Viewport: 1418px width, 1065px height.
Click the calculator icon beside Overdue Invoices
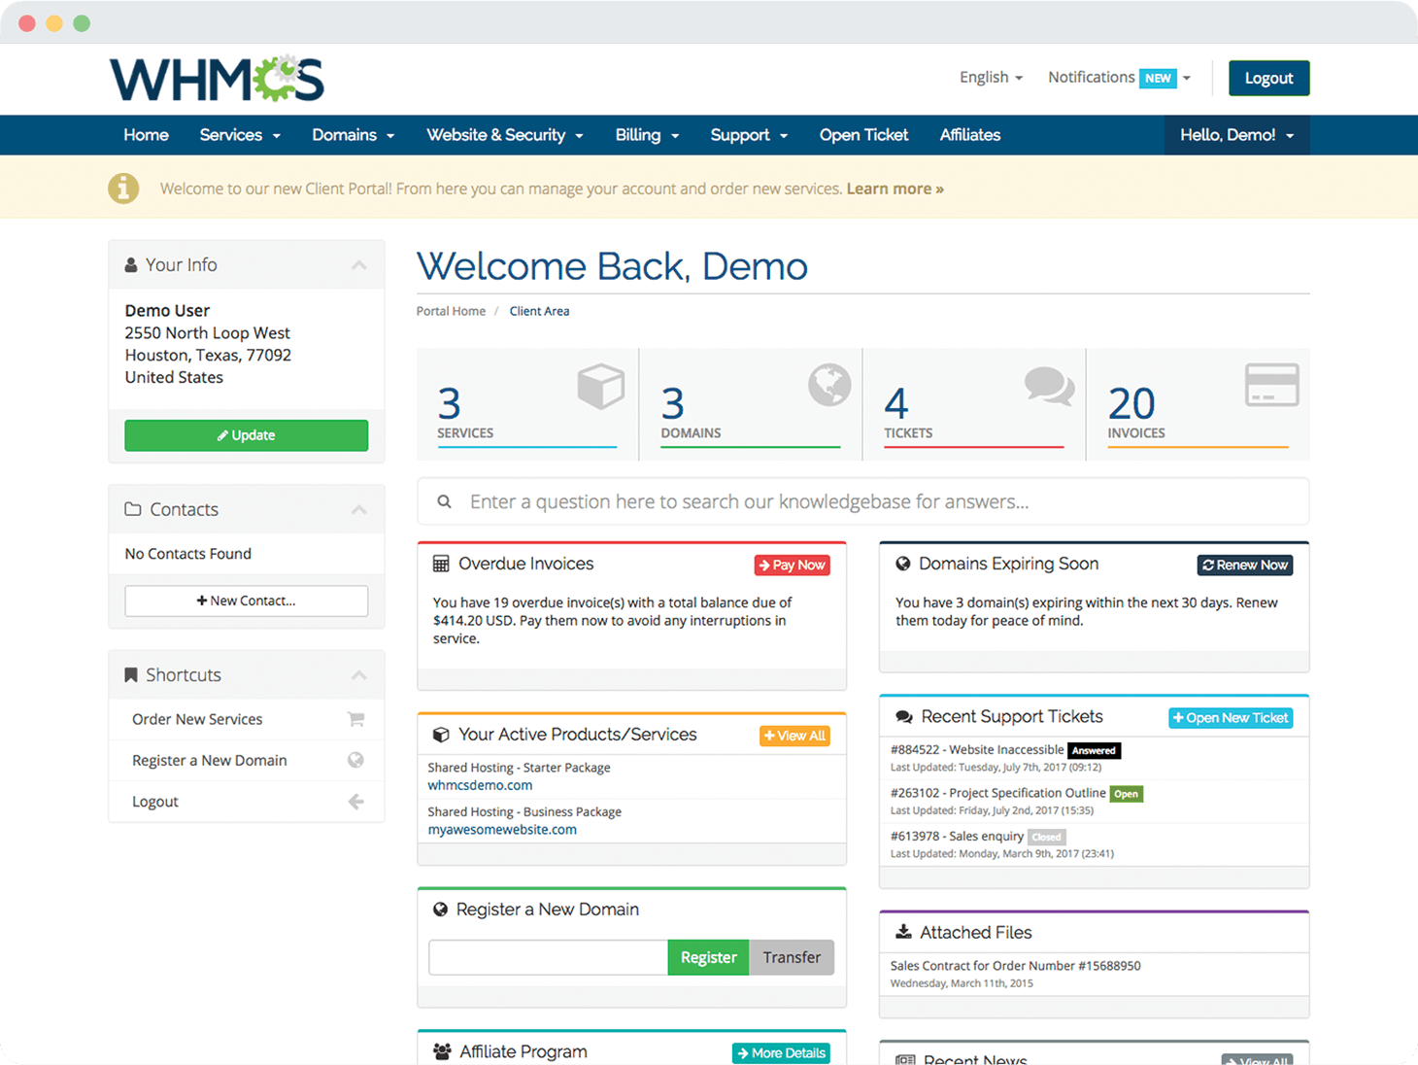point(441,564)
